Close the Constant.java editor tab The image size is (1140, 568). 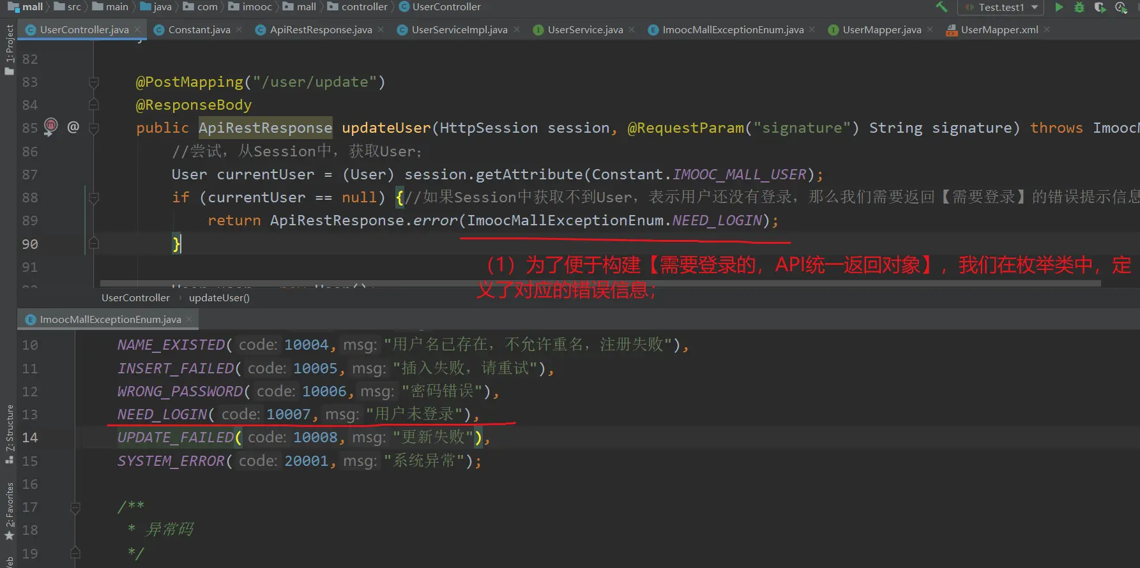point(239,29)
